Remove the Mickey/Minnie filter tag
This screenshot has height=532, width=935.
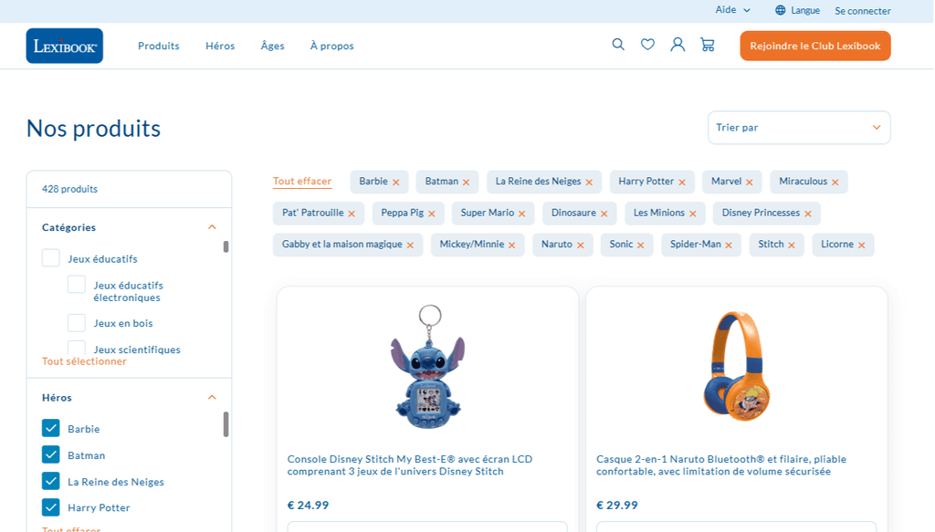[x=512, y=245]
